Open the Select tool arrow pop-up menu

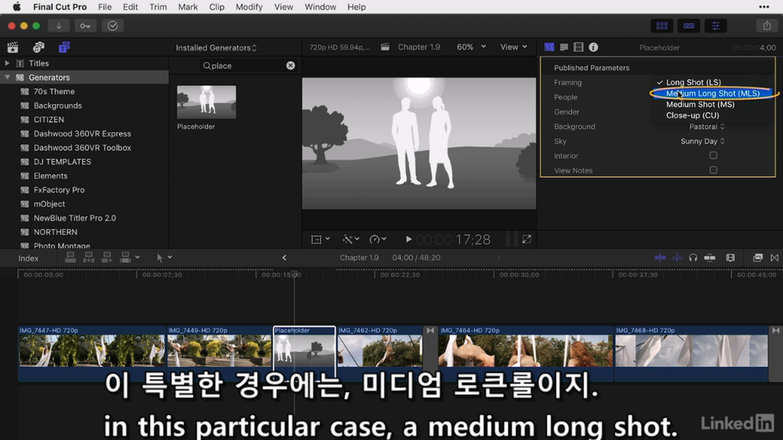click(x=164, y=258)
